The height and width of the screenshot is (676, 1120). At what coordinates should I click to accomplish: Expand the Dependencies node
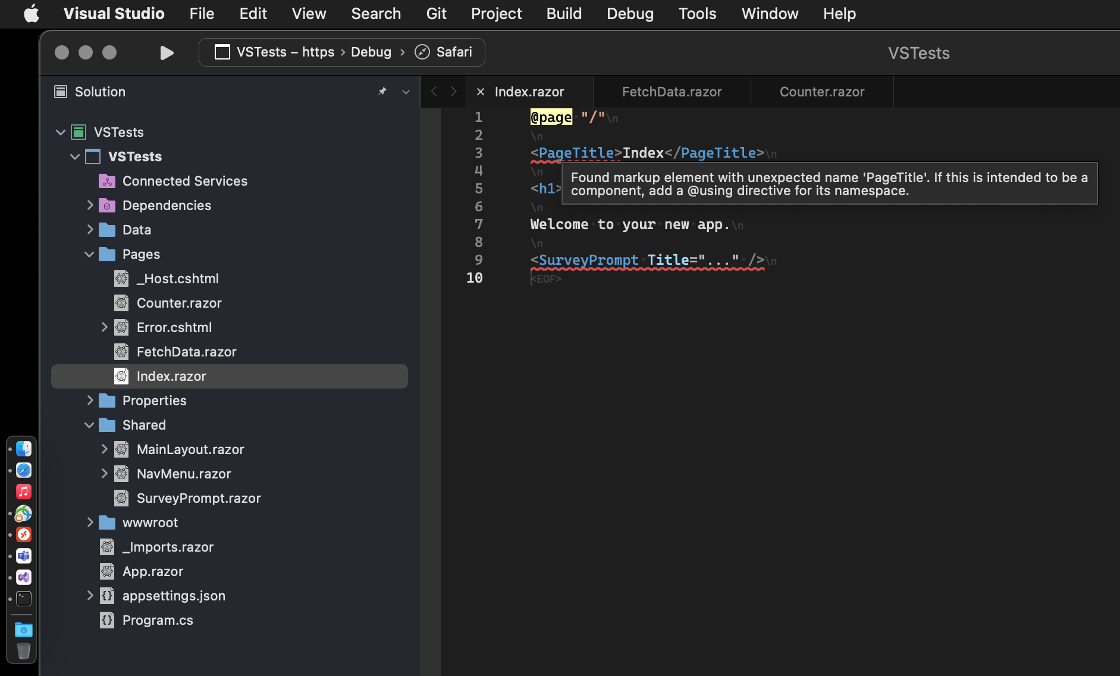[90, 205]
